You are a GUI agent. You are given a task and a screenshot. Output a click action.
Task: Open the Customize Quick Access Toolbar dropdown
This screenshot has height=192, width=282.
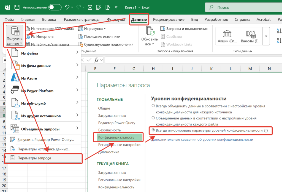click(116, 7)
